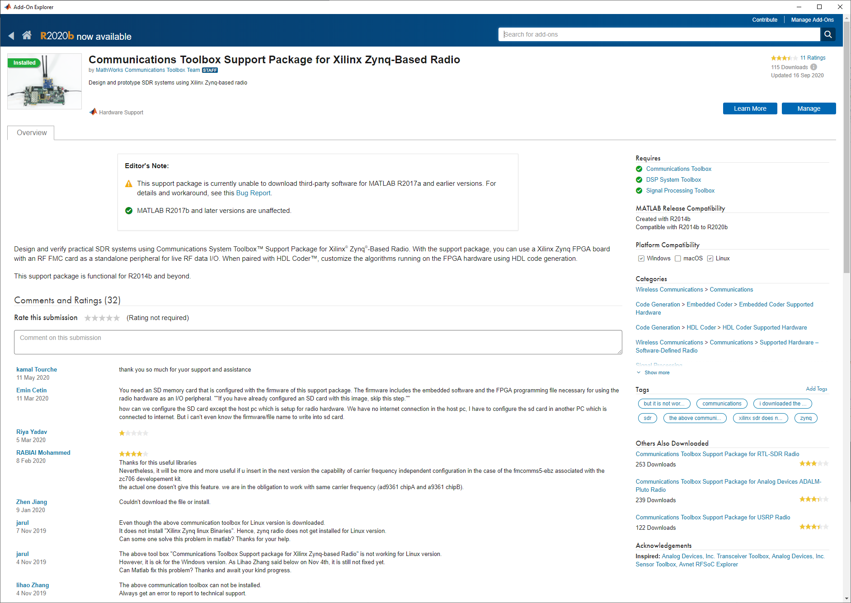Open the Contribute menu link
851x603 pixels.
click(x=765, y=20)
